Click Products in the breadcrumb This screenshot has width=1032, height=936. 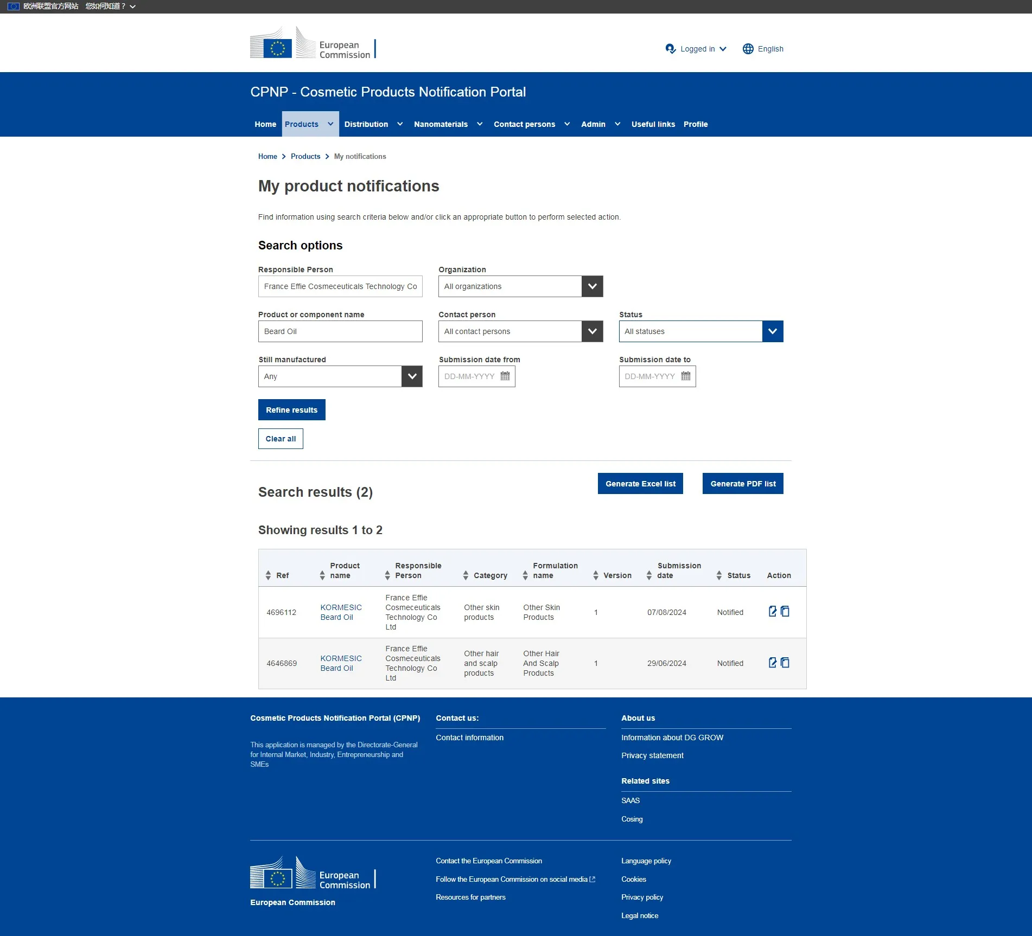(305, 156)
